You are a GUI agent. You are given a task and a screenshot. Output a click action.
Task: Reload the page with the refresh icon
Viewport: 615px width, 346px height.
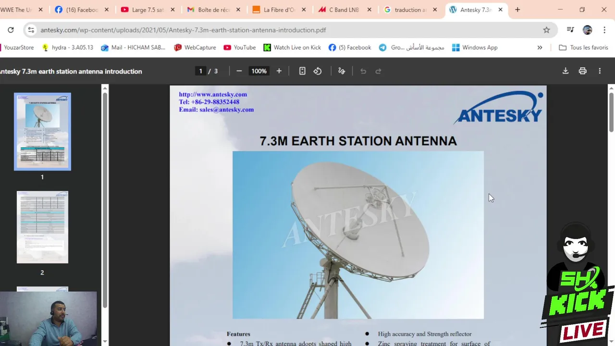click(x=11, y=30)
